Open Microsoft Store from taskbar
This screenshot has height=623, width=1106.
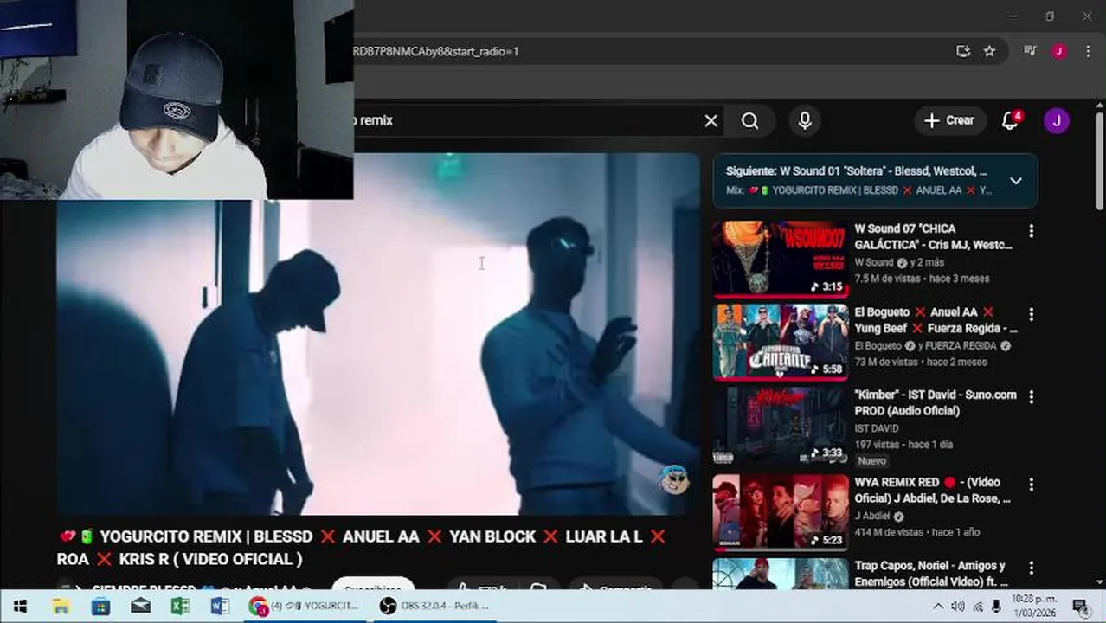tap(100, 606)
